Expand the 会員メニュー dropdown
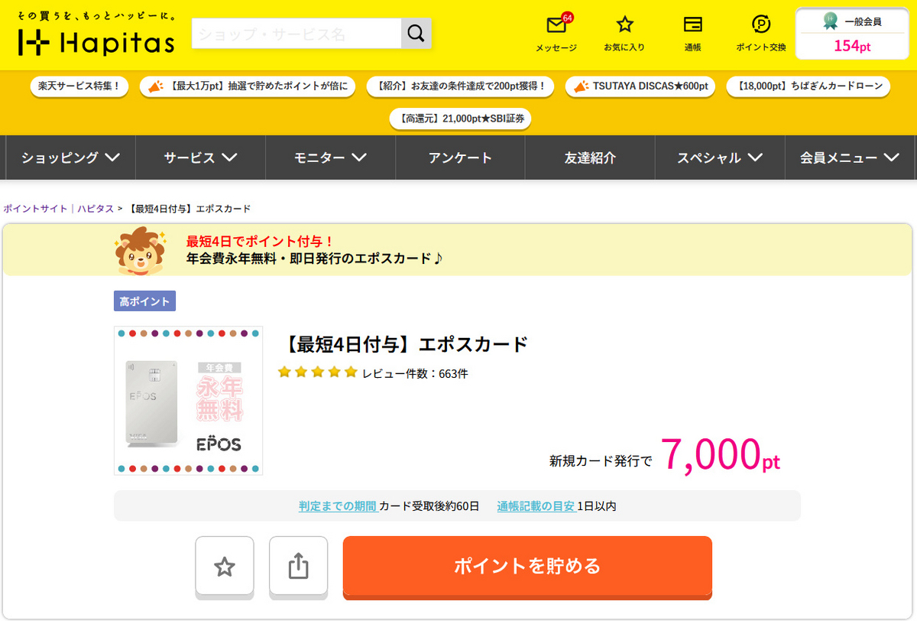This screenshot has width=917, height=621. (850, 158)
